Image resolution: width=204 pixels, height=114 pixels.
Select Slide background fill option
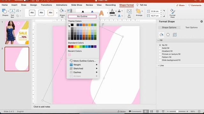[160, 60]
